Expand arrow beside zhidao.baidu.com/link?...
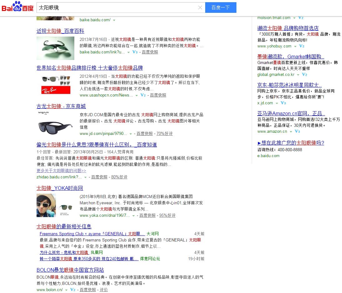The height and width of the screenshot is (293, 342). [85, 177]
